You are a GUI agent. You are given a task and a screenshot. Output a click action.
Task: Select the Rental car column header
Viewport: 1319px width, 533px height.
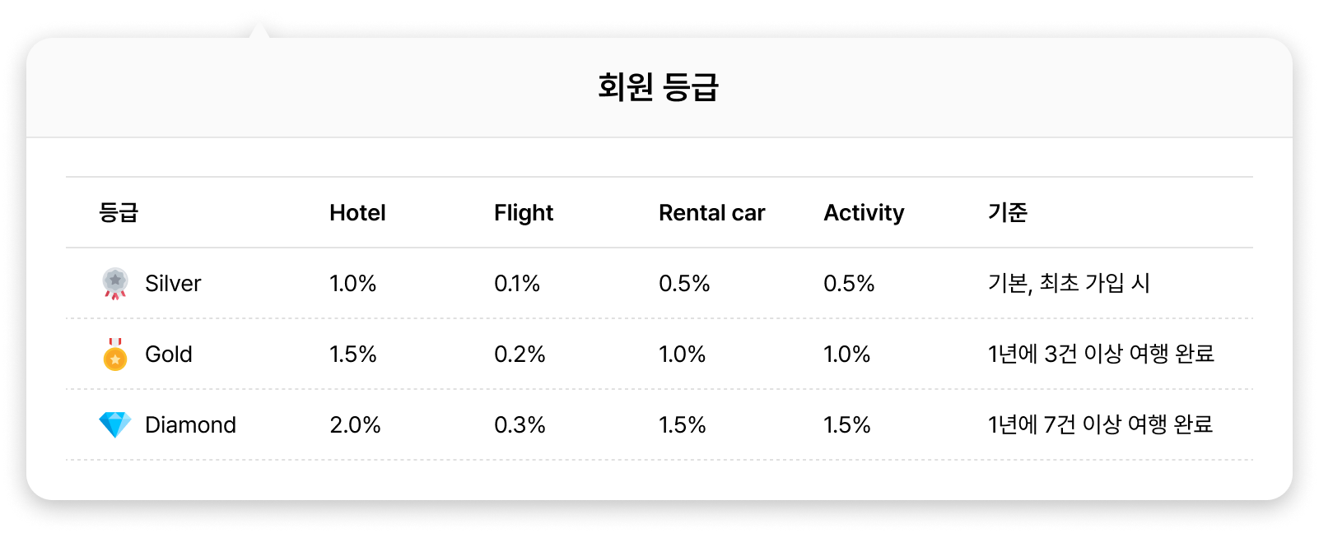click(x=711, y=213)
